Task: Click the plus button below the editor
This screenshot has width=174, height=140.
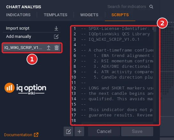Action: pyautogui.click(x=79, y=131)
